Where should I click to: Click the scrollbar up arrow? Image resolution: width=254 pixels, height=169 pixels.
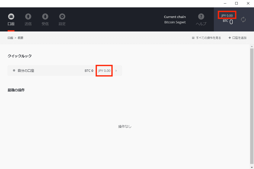coord(252,46)
